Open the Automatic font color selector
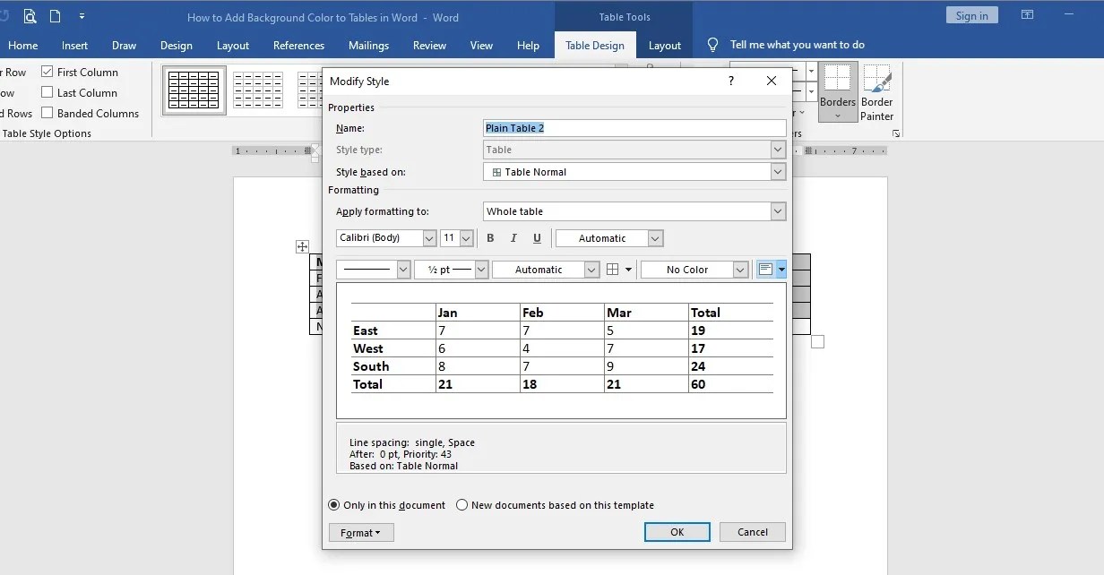The width and height of the screenshot is (1104, 575). pyautogui.click(x=655, y=237)
